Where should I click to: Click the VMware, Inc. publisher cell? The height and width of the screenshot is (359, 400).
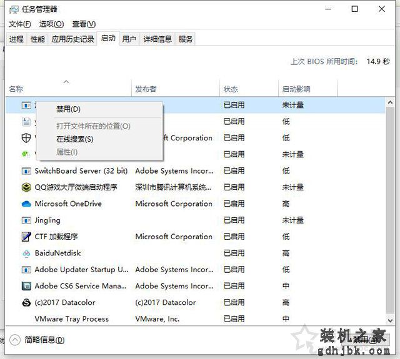click(x=157, y=319)
